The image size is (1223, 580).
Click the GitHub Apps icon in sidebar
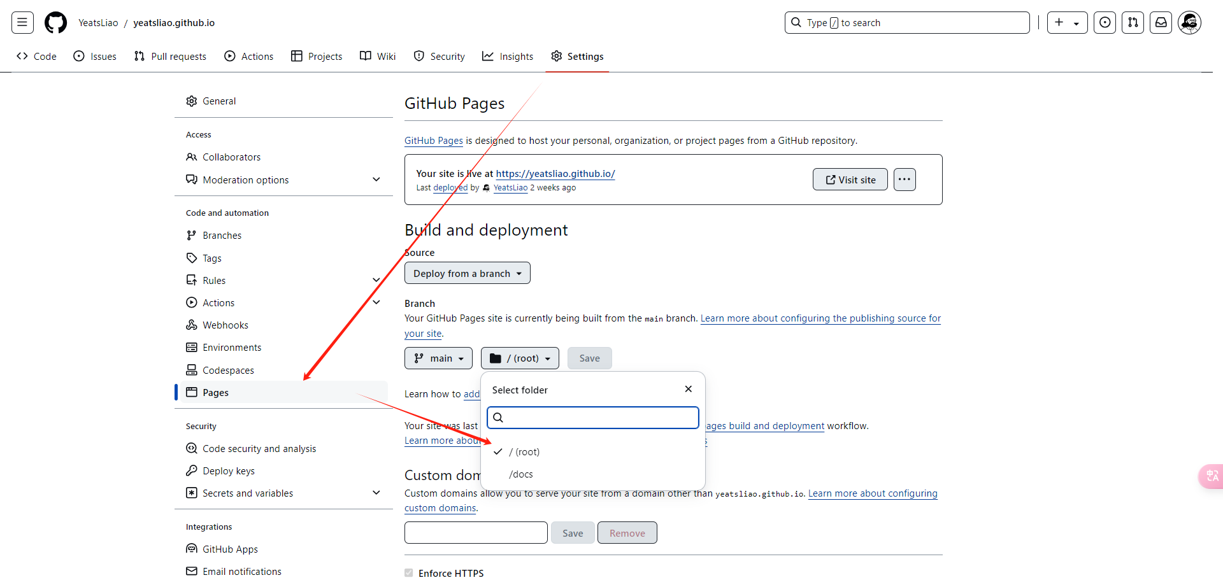coord(191,549)
